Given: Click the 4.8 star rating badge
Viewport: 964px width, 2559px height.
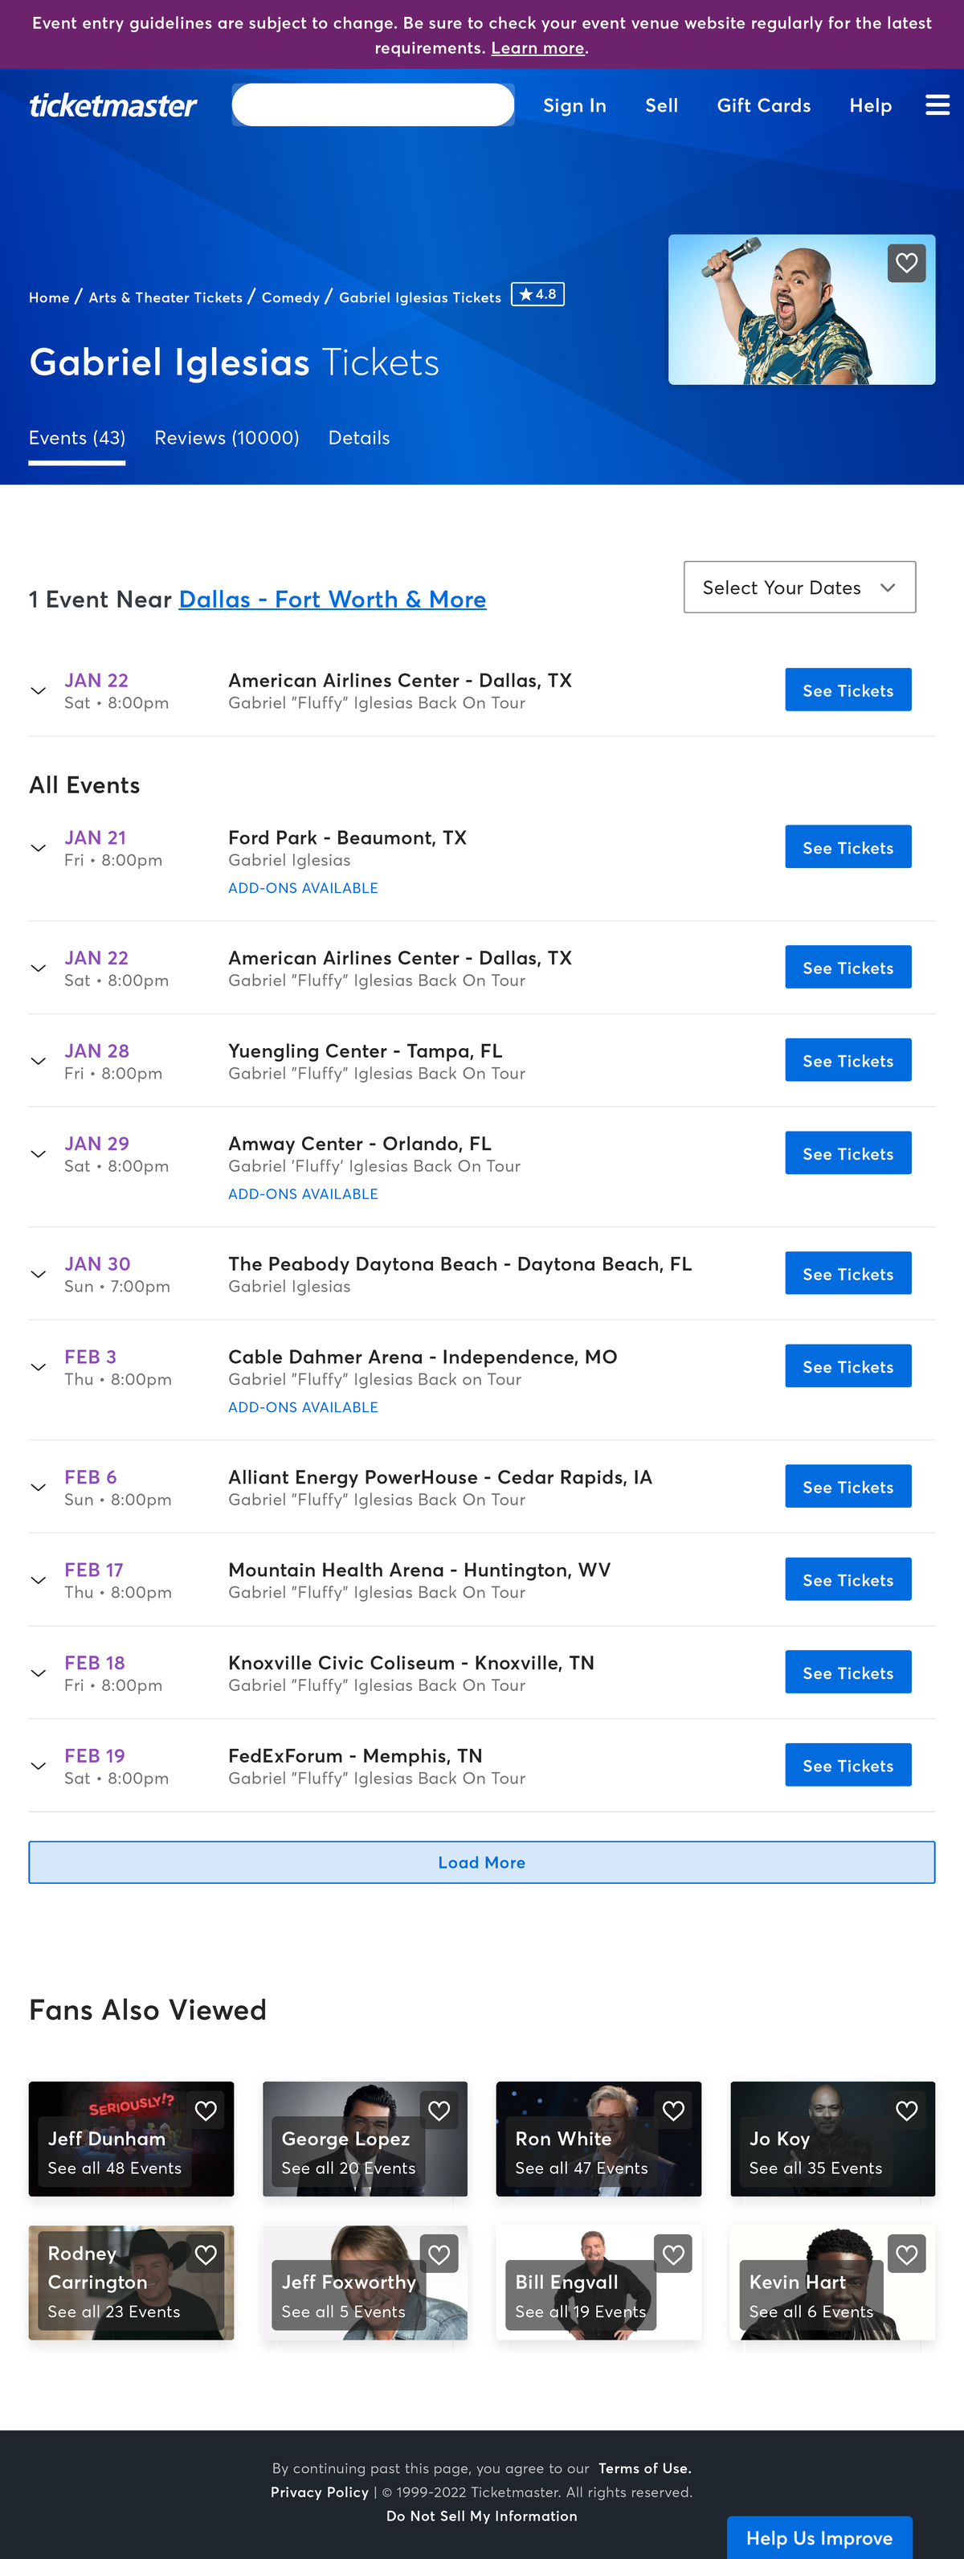Looking at the screenshot, I should click(537, 295).
